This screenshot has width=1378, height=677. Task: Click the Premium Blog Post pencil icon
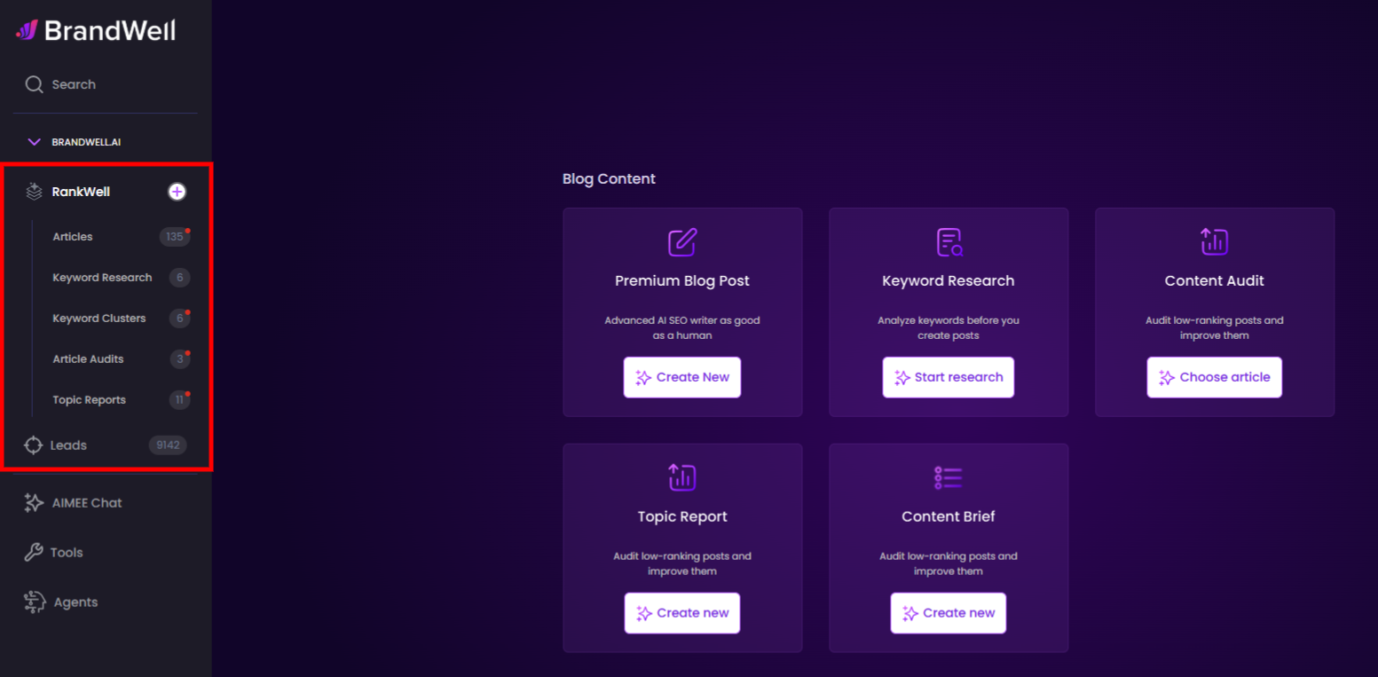click(682, 242)
